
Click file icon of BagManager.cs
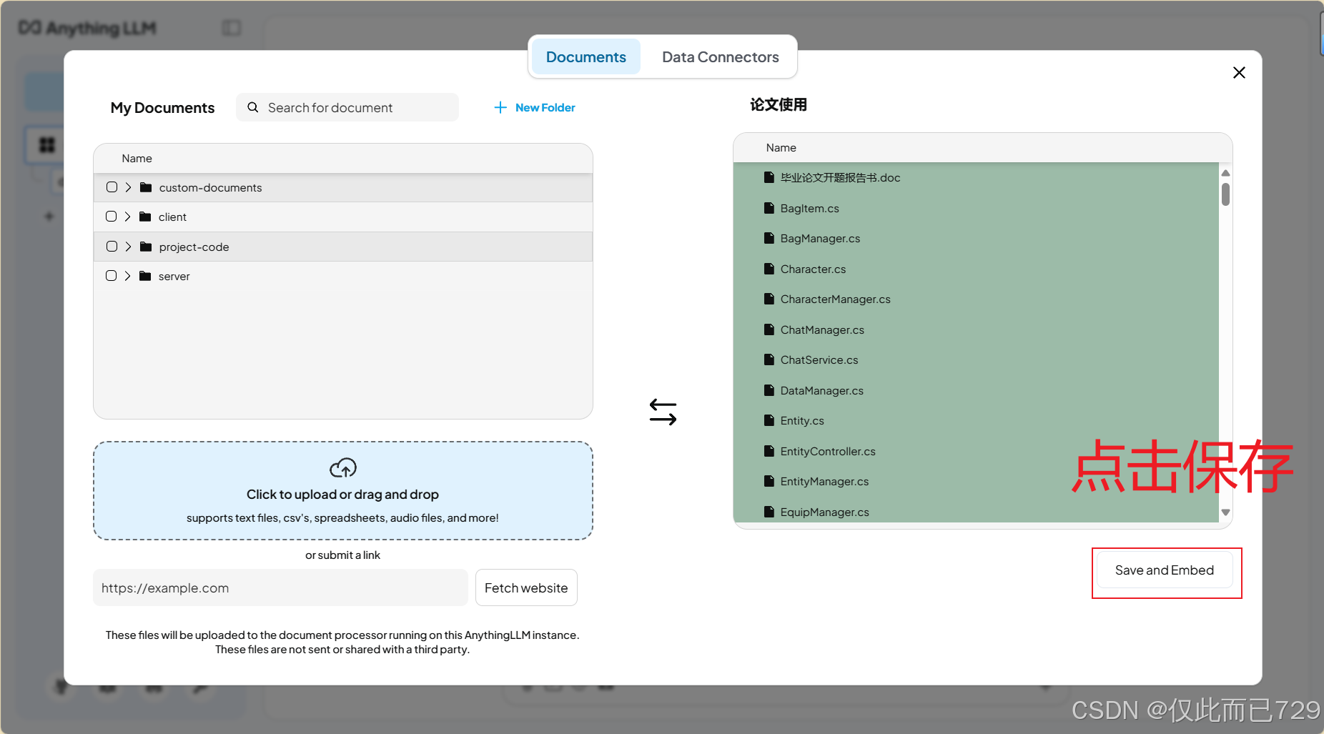pos(769,238)
